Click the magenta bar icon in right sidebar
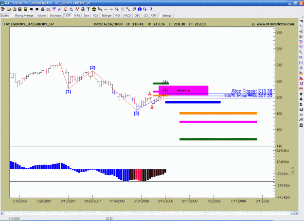Image resolution: width=304 pixels, height=221 pixels. [x=301, y=84]
